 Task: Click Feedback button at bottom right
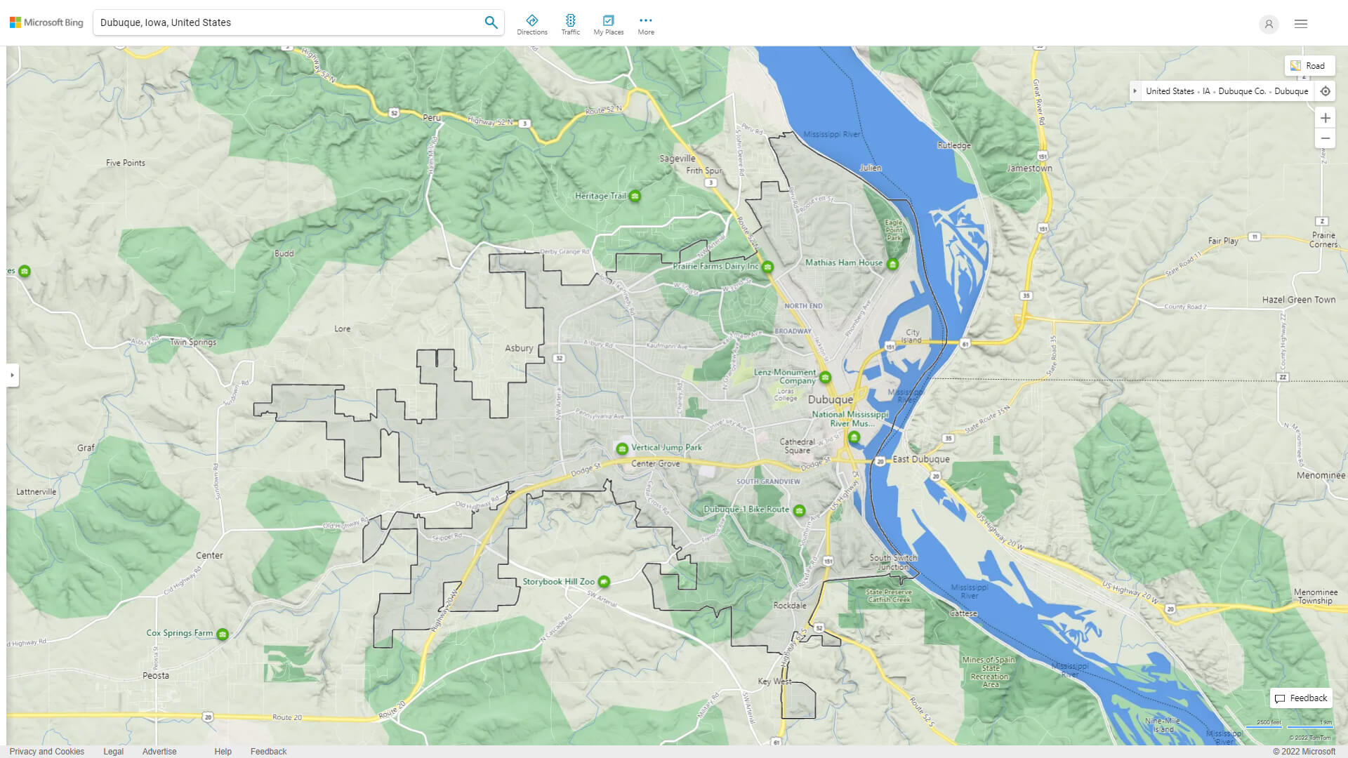1301,697
